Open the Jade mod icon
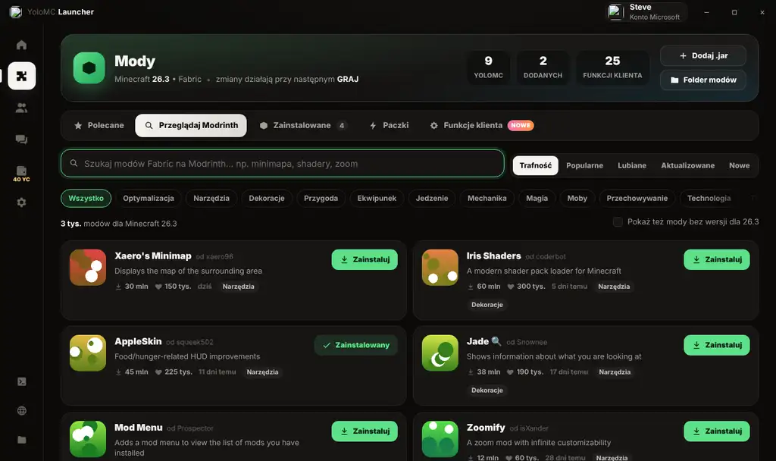The width and height of the screenshot is (776, 461). click(x=440, y=353)
